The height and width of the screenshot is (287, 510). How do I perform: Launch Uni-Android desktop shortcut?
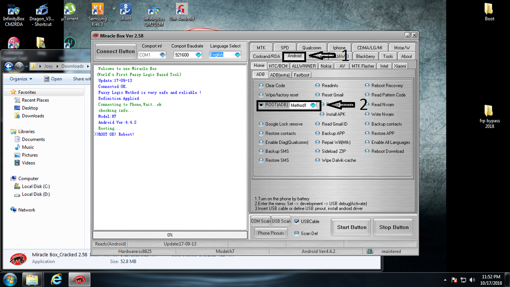tap(182, 13)
